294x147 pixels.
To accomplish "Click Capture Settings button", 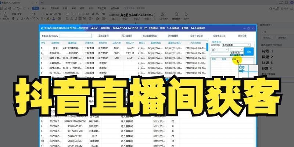I will (x=242, y=36).
